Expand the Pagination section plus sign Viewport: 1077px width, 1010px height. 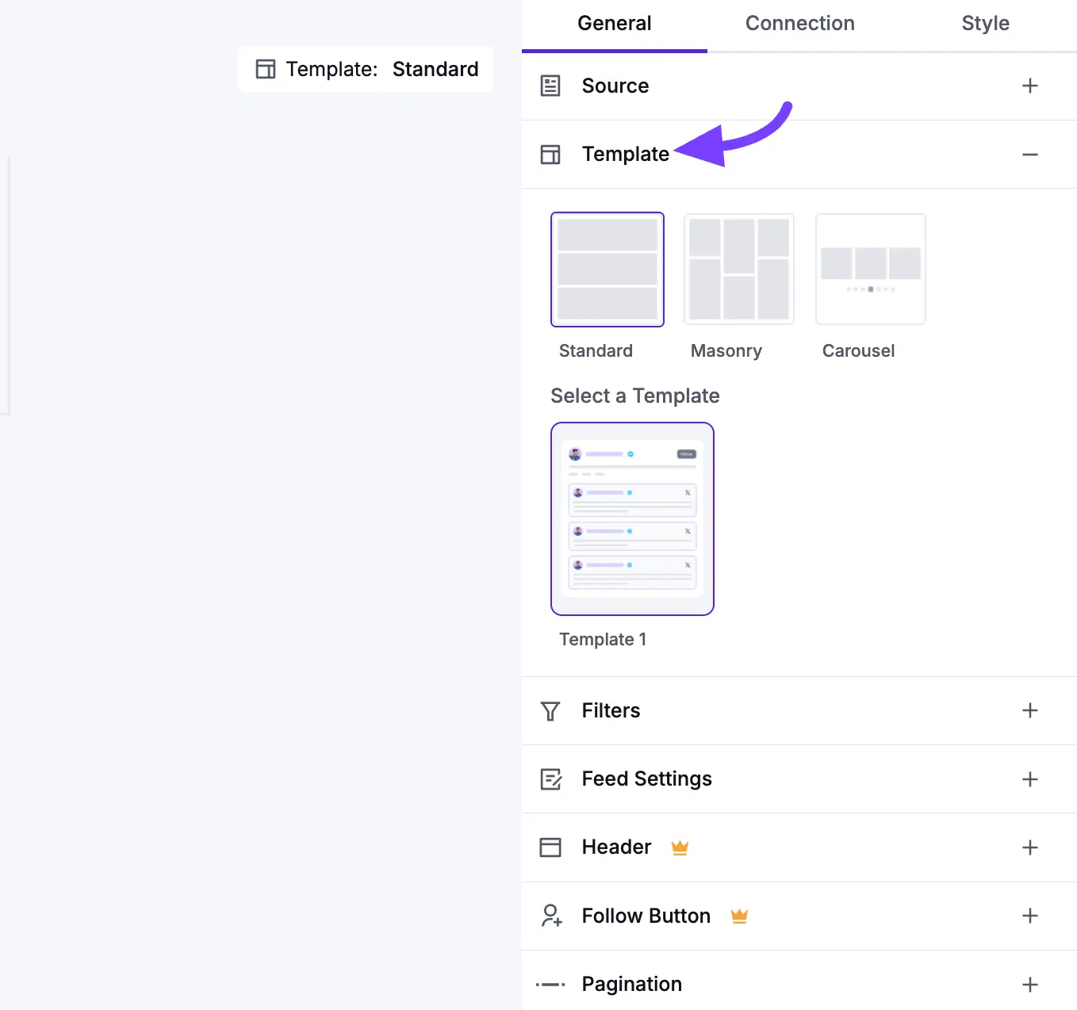click(1029, 985)
